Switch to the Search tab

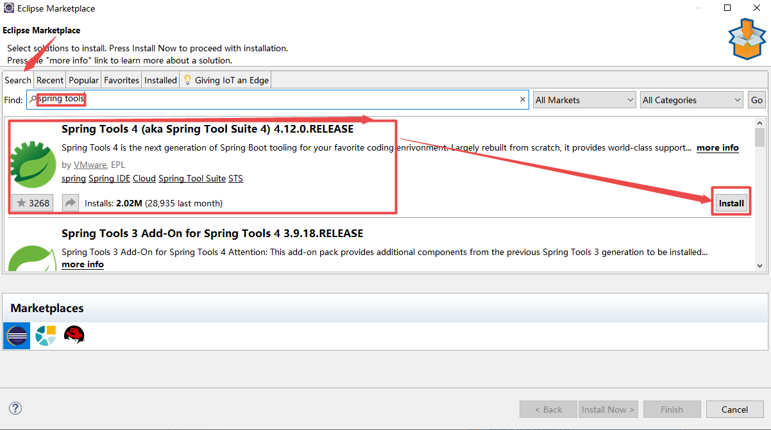point(18,80)
